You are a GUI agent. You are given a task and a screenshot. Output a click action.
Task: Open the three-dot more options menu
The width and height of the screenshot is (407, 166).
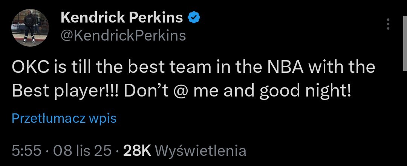[388, 25]
